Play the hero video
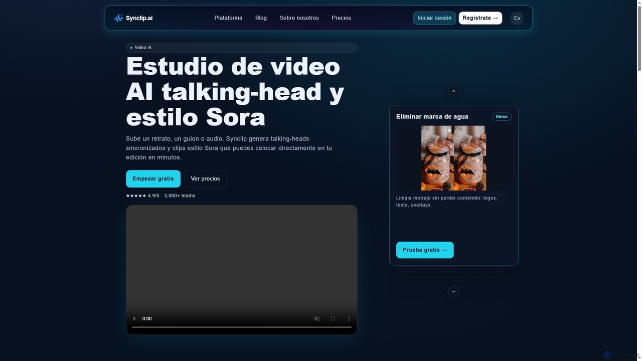 click(134, 318)
